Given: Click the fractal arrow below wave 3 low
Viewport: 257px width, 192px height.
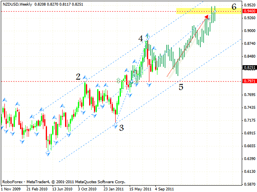Looking at the screenshot, I should tap(116, 126).
